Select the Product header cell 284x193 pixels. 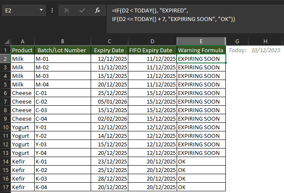click(x=22, y=50)
